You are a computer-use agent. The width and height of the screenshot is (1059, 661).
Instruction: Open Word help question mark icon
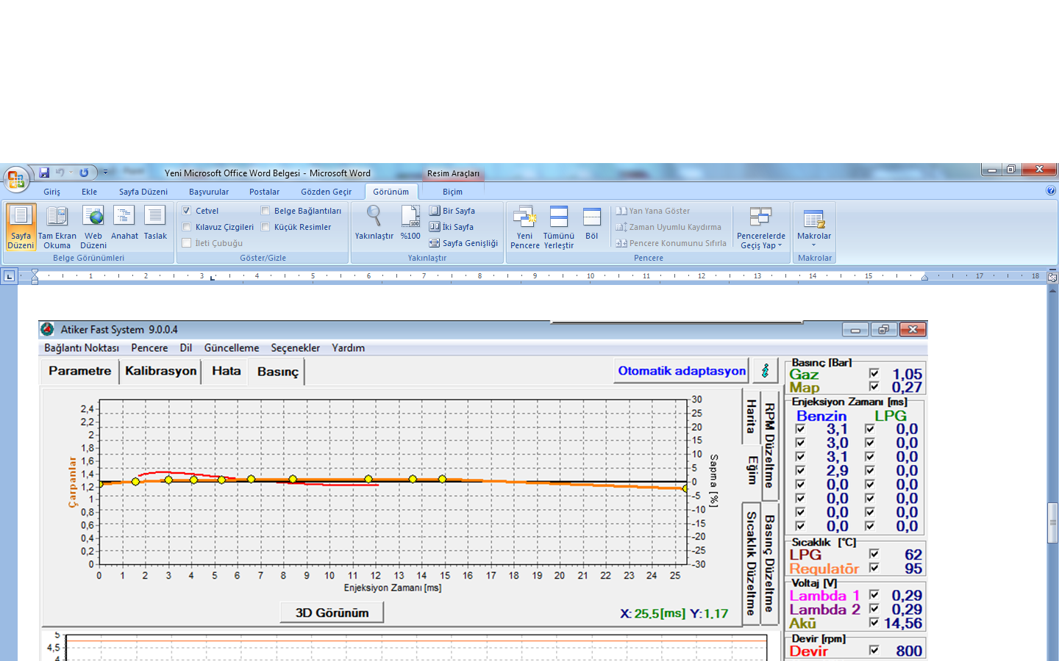tap(1050, 191)
